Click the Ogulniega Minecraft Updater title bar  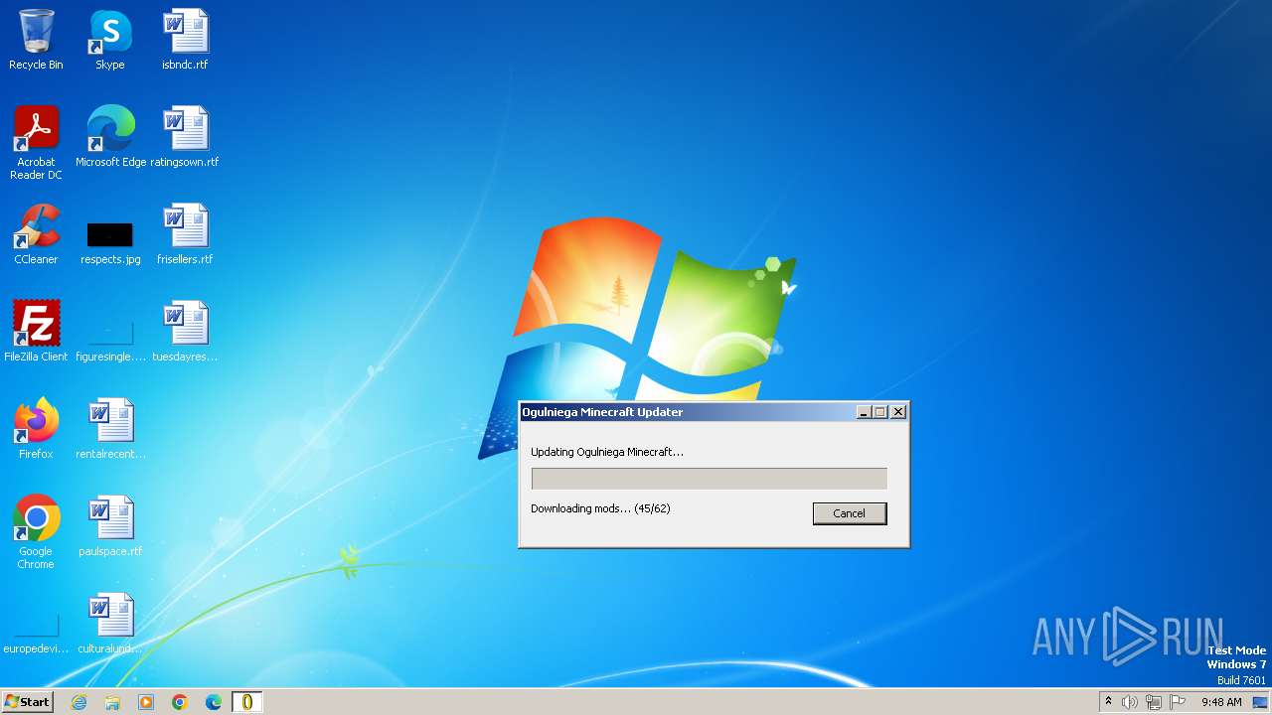[686, 412]
